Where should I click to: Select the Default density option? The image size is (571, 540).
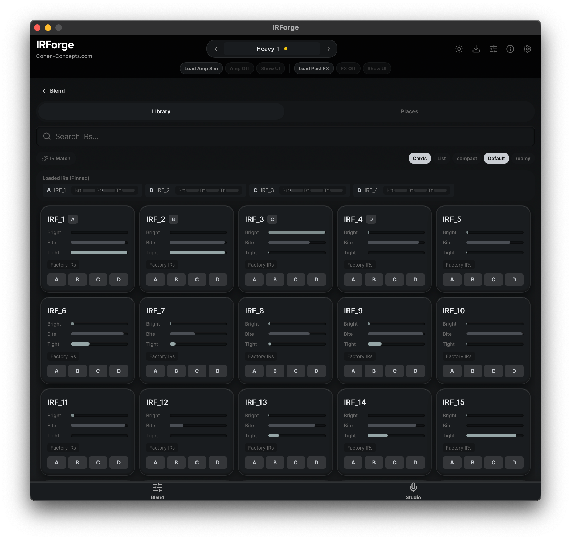496,158
